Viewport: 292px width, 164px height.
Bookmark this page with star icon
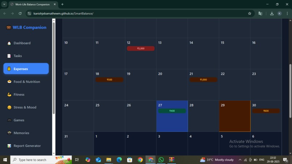pos(250,13)
